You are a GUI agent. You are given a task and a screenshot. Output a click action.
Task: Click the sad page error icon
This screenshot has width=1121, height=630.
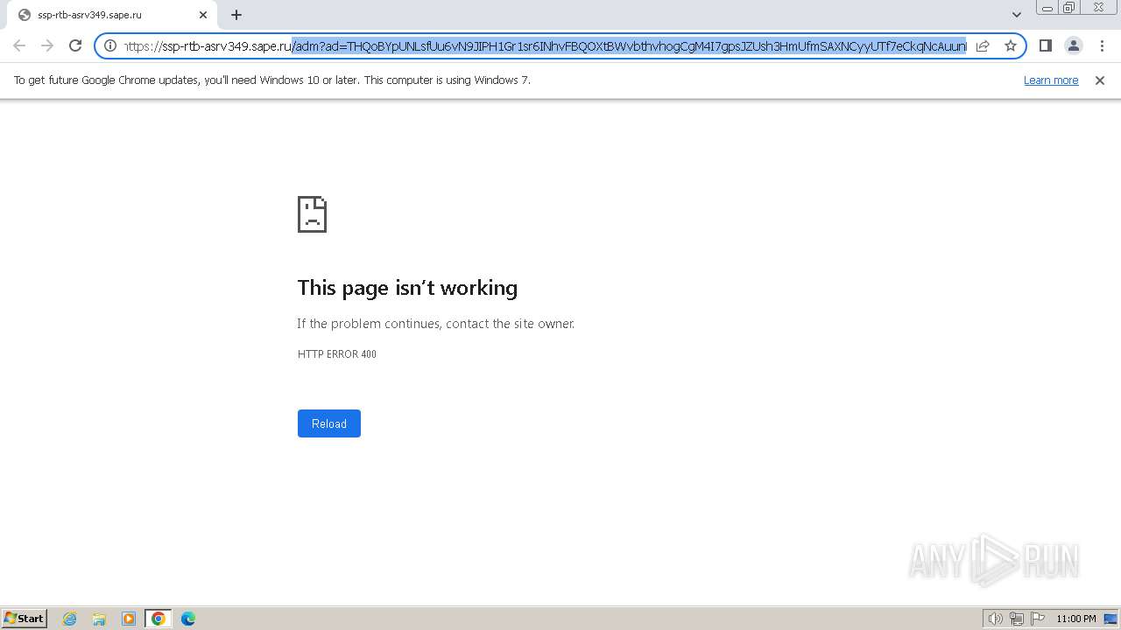[x=312, y=214]
